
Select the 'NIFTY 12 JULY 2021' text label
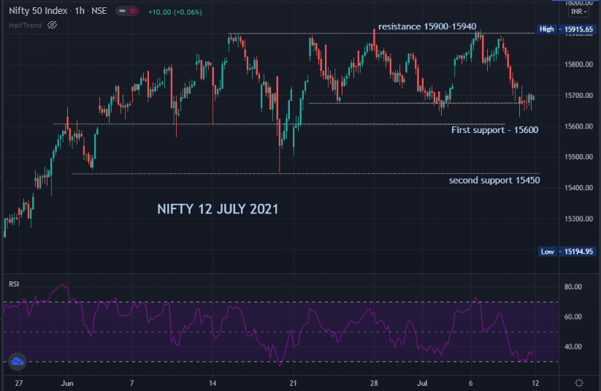pos(218,209)
